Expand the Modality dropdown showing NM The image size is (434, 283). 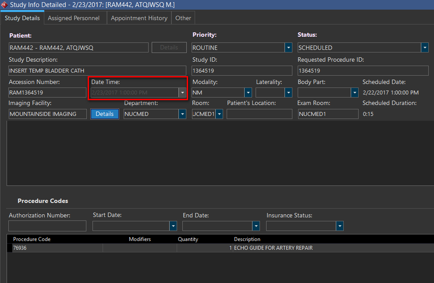point(248,93)
